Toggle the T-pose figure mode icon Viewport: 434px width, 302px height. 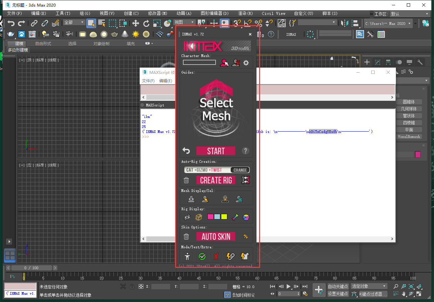click(x=188, y=256)
